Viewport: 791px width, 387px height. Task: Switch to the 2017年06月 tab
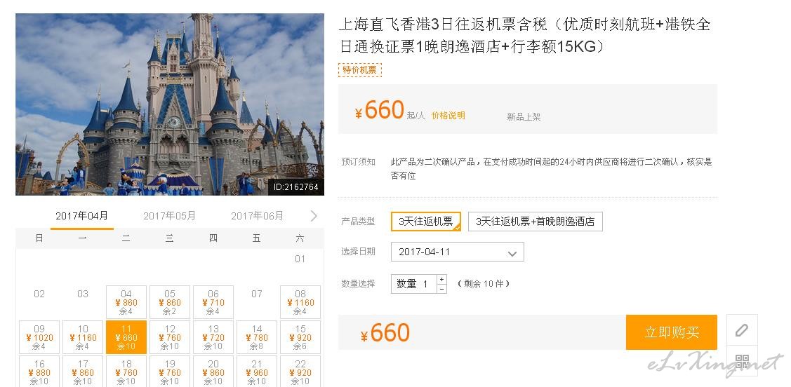[x=257, y=216]
